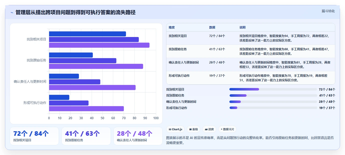The height and width of the screenshot is (155, 345).
Task: Click the table cell 找到原始任务
Action: (x=178, y=49)
